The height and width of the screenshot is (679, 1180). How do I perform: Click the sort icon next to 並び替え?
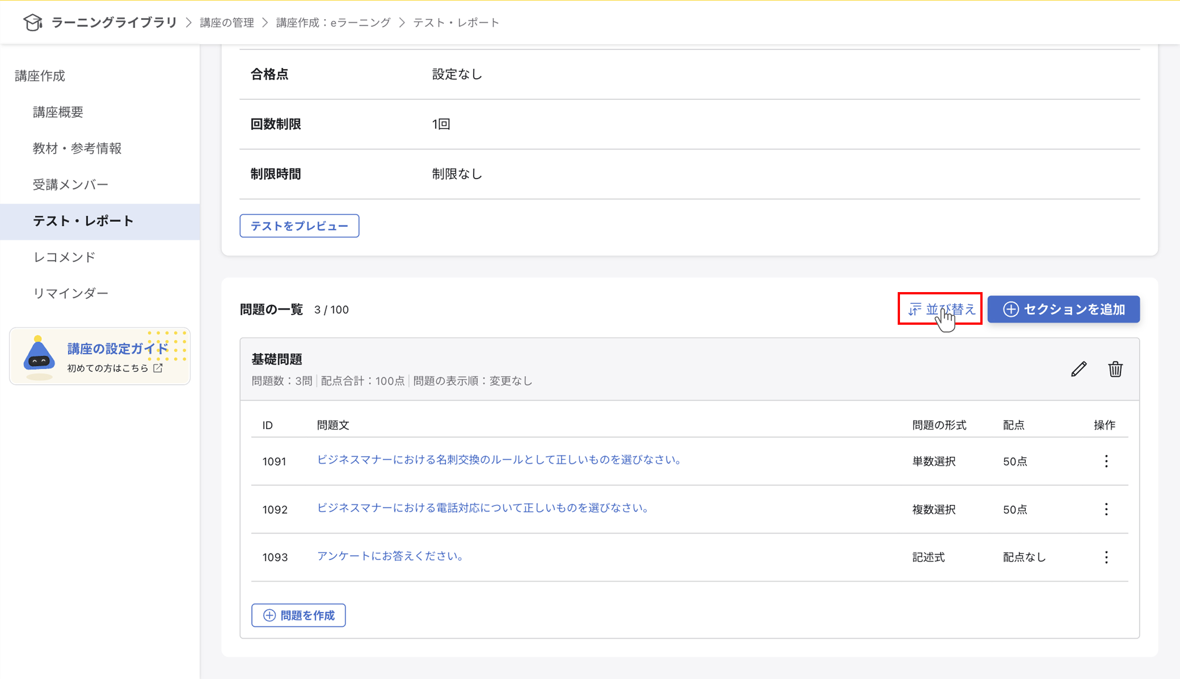pos(914,309)
